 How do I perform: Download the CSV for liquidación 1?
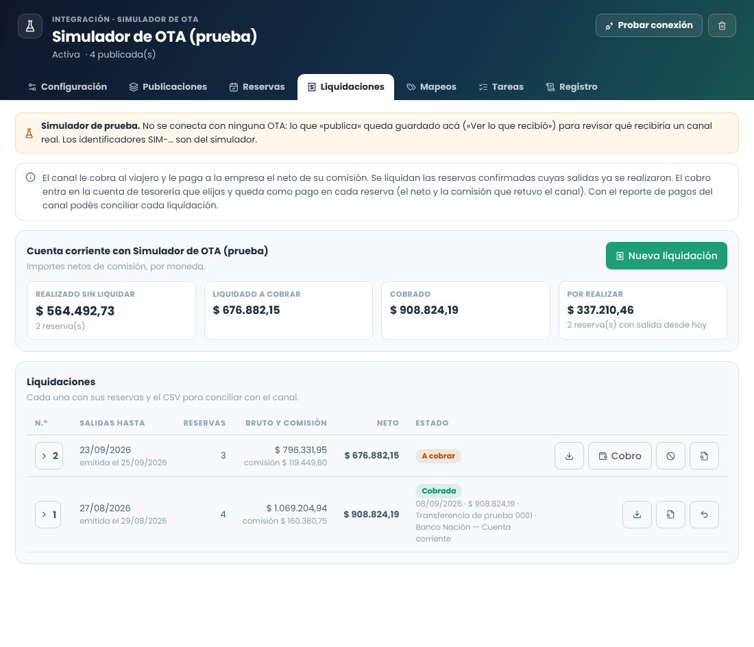click(x=637, y=515)
